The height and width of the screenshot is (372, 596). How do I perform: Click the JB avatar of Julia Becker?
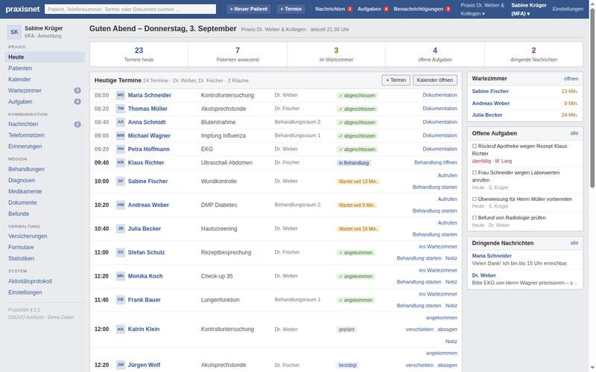(121, 228)
